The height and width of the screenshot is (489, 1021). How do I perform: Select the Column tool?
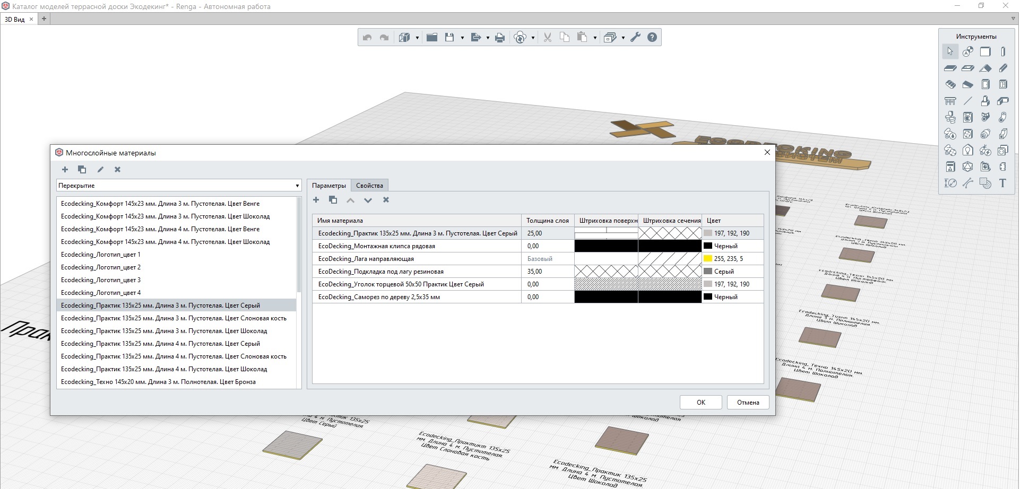coord(1003,51)
